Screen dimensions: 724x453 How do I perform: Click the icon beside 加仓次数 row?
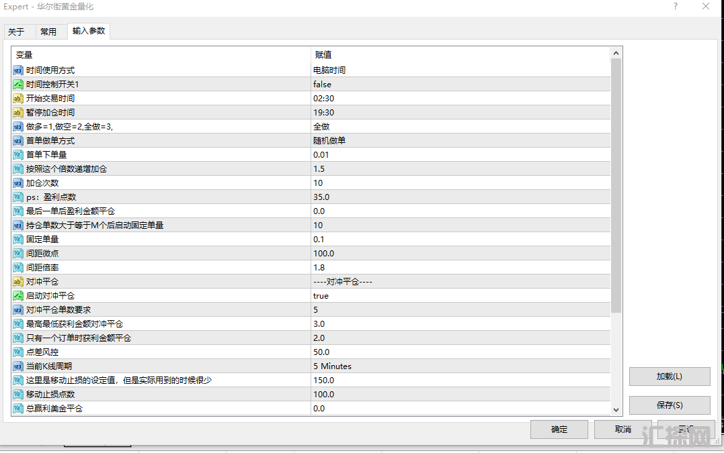click(18, 183)
